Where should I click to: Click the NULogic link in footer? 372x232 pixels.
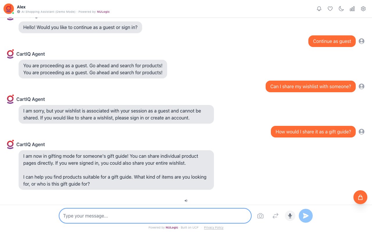click(x=172, y=228)
